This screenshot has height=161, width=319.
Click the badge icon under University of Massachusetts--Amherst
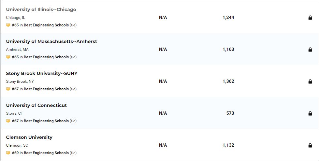[8, 57]
